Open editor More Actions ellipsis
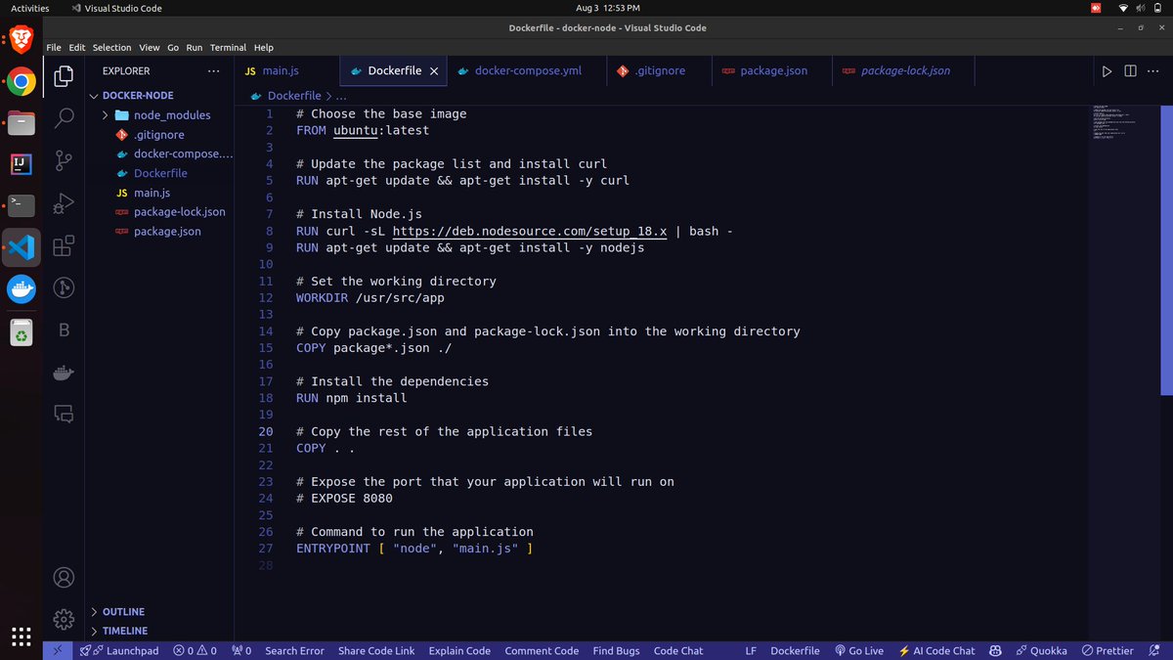 pyautogui.click(x=1152, y=71)
